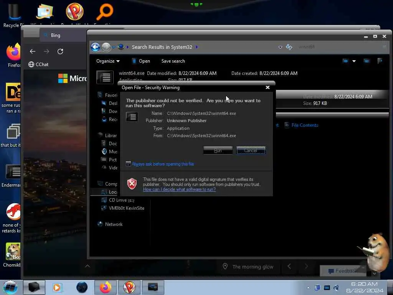
Task: Open the Chomik desktop icon
Action: [12, 255]
